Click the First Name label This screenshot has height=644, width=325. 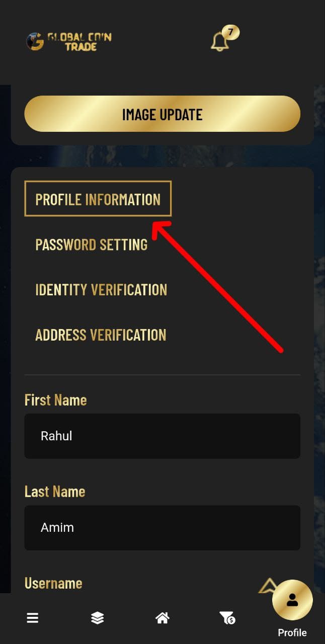[56, 400]
